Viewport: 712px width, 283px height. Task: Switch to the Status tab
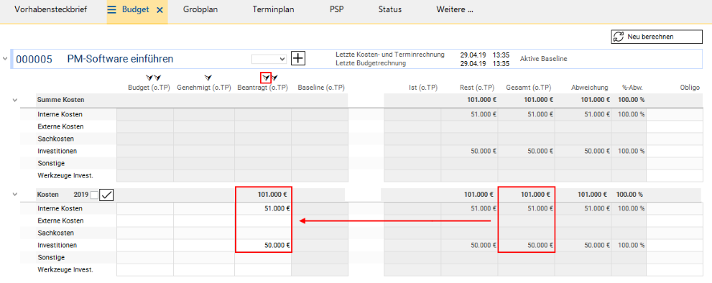tap(390, 9)
